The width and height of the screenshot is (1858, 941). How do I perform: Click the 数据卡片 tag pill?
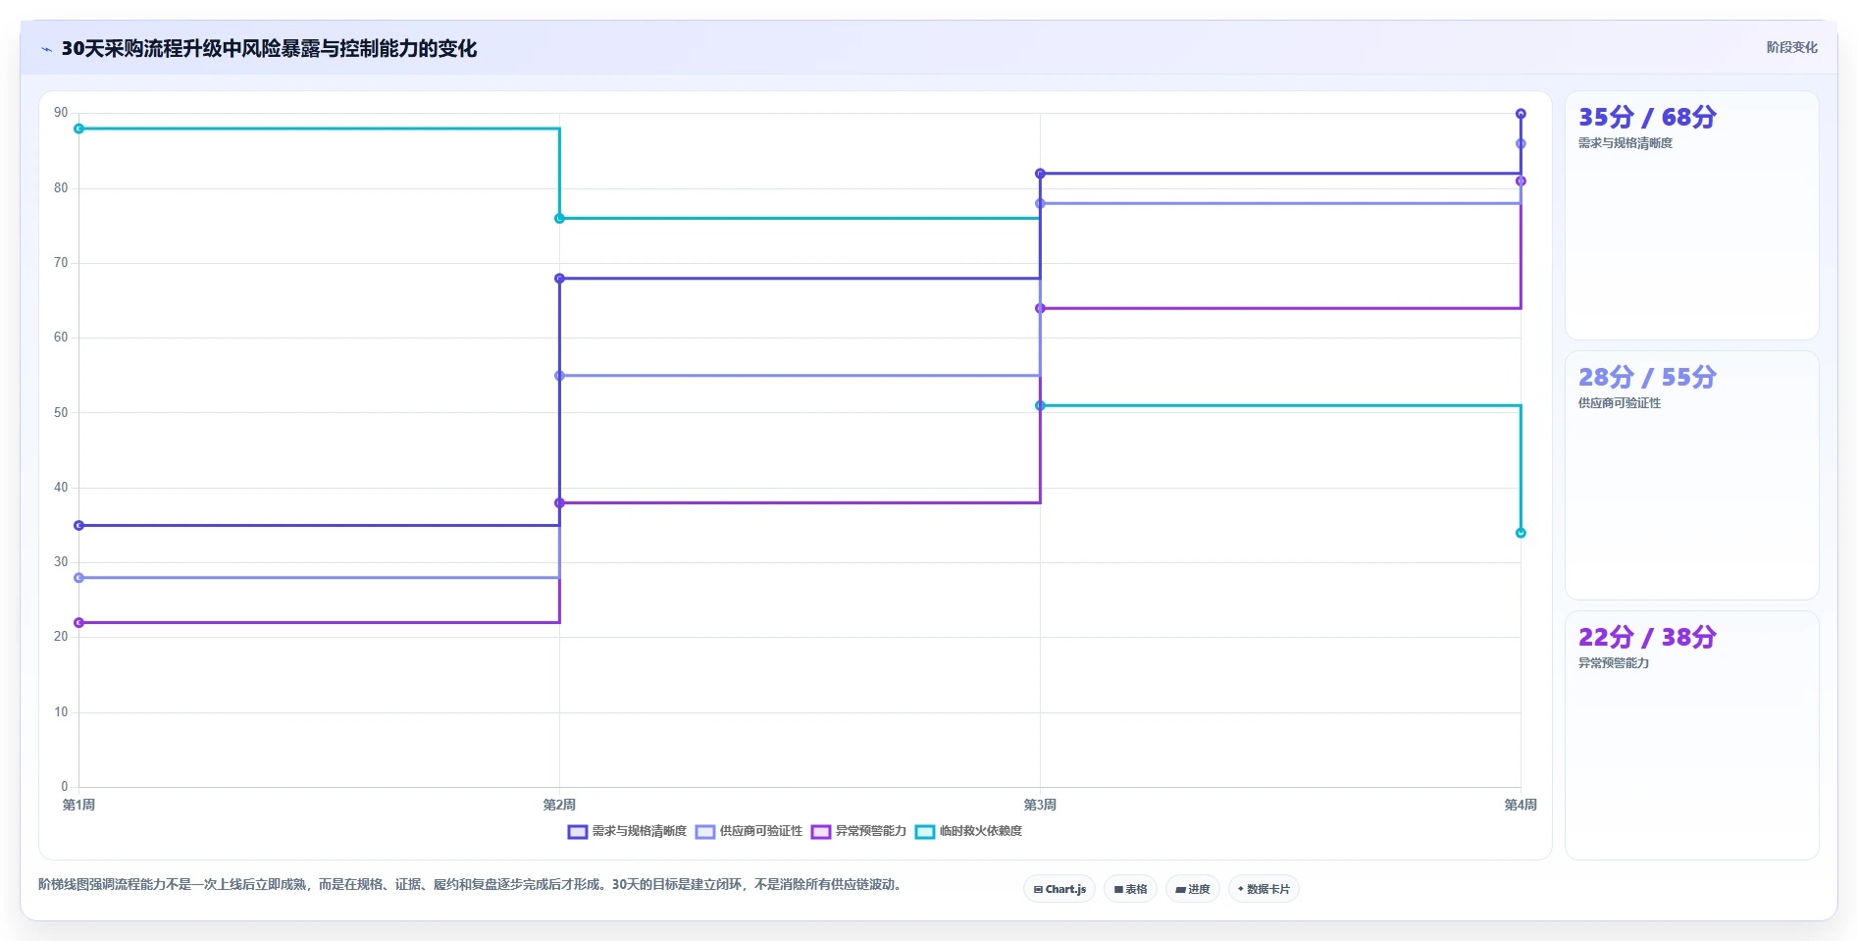click(1264, 889)
